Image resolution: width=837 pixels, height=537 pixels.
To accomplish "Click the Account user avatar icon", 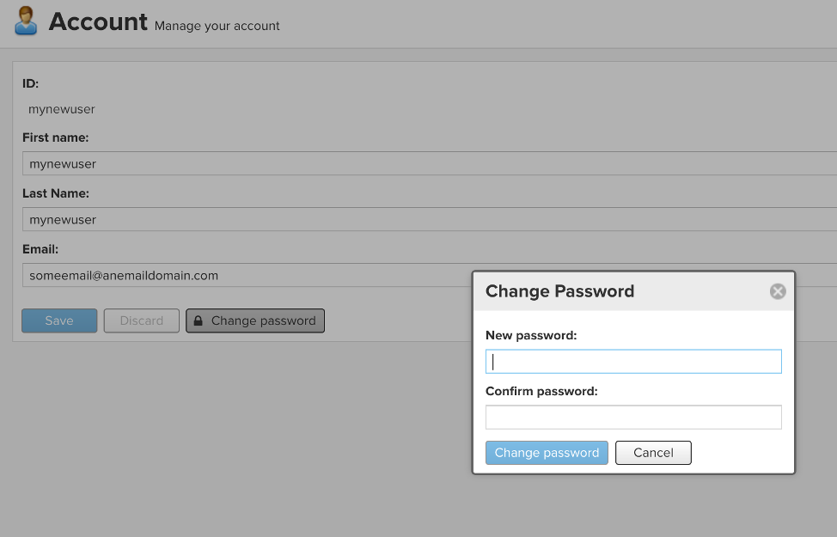I will (27, 21).
